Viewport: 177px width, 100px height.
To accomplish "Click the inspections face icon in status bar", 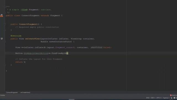I will point(175,98).
